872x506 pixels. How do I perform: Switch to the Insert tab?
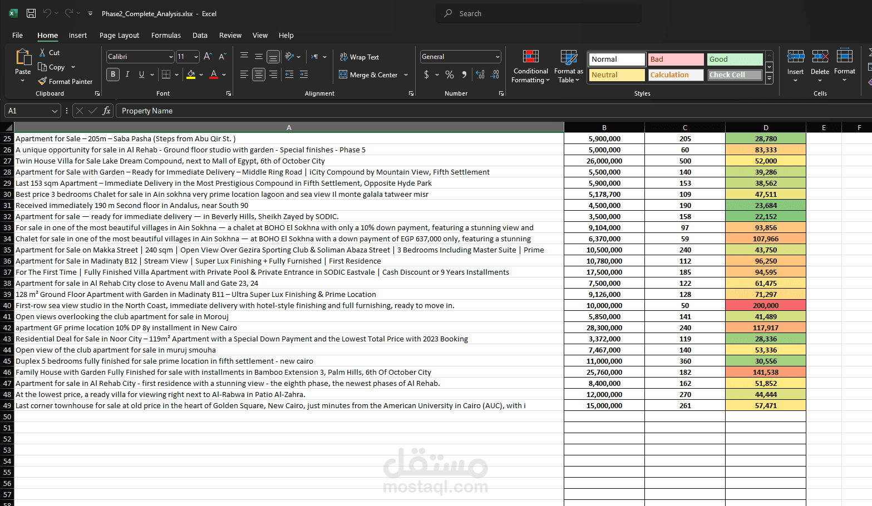pos(78,35)
